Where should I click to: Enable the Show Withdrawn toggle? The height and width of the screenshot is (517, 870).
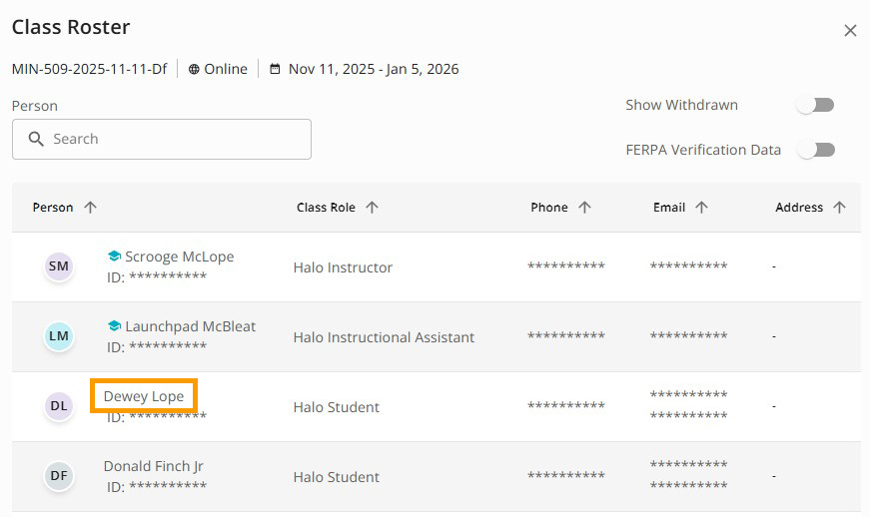816,105
